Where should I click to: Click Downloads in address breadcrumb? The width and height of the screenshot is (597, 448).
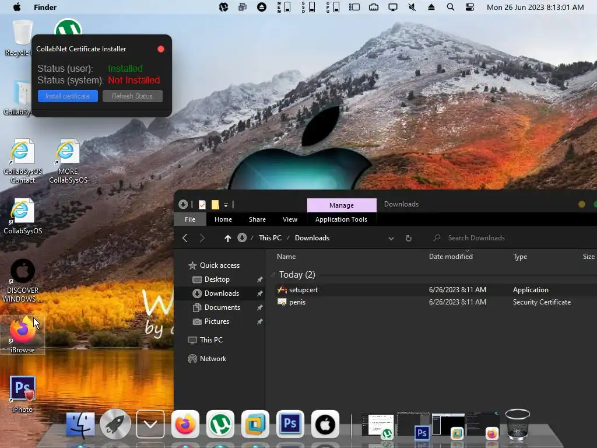312,238
